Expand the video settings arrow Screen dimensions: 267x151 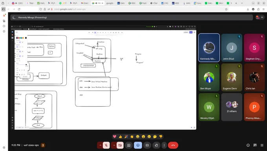coord(114,145)
